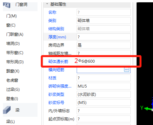Click the 内/外墙标志 value field
153x125 pixels.
[x=104, y=111]
